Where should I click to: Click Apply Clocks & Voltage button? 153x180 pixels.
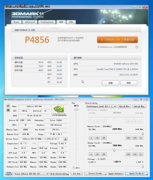coord(136,174)
